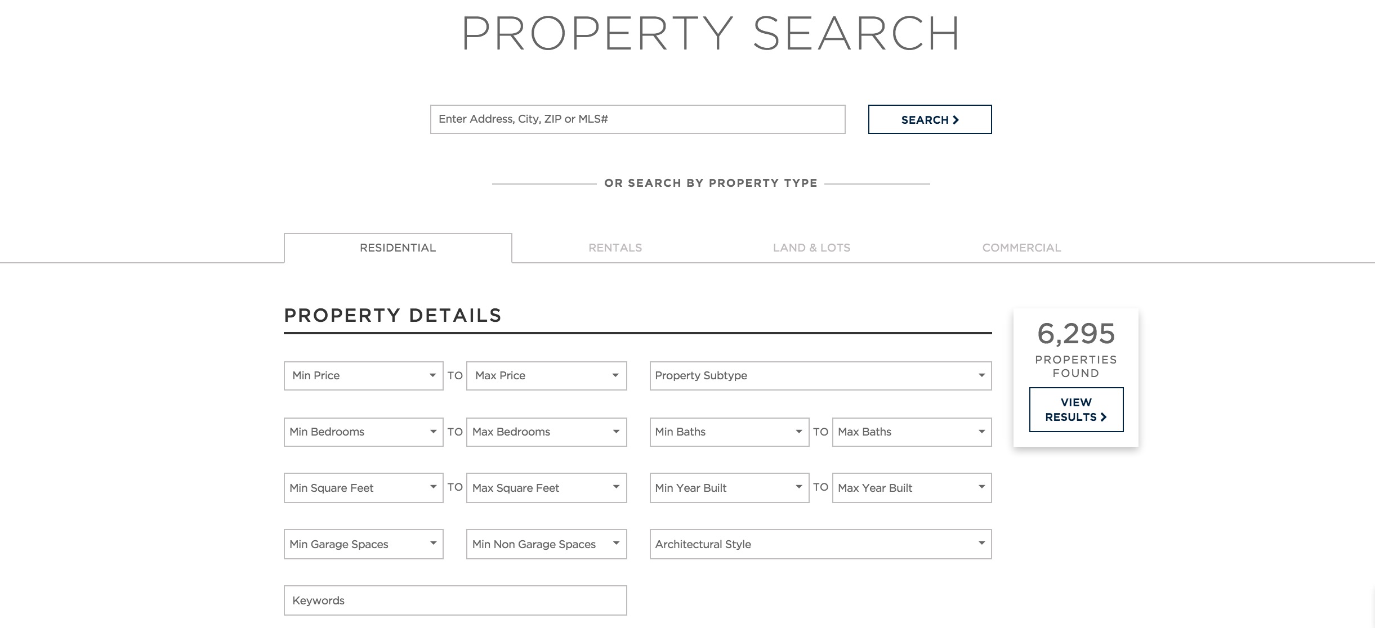Focus the address, city, ZIP search field
Viewport: 1375px width, 628px height.
point(637,119)
